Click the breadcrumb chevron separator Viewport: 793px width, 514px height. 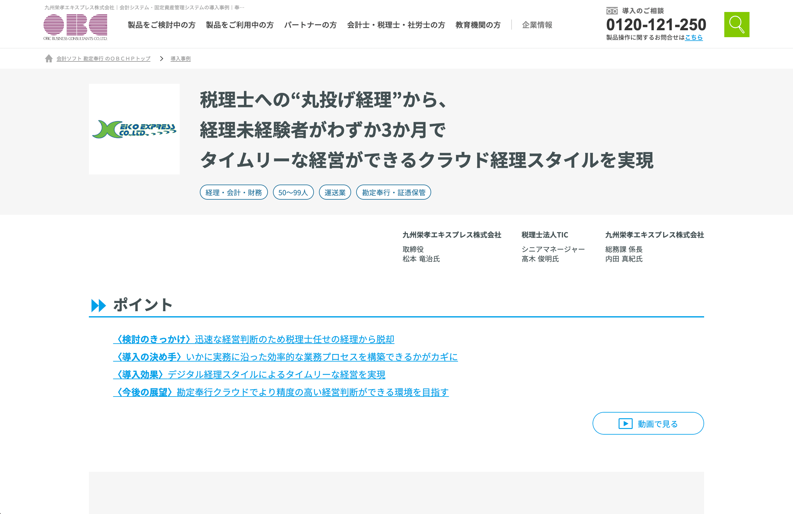(x=162, y=59)
